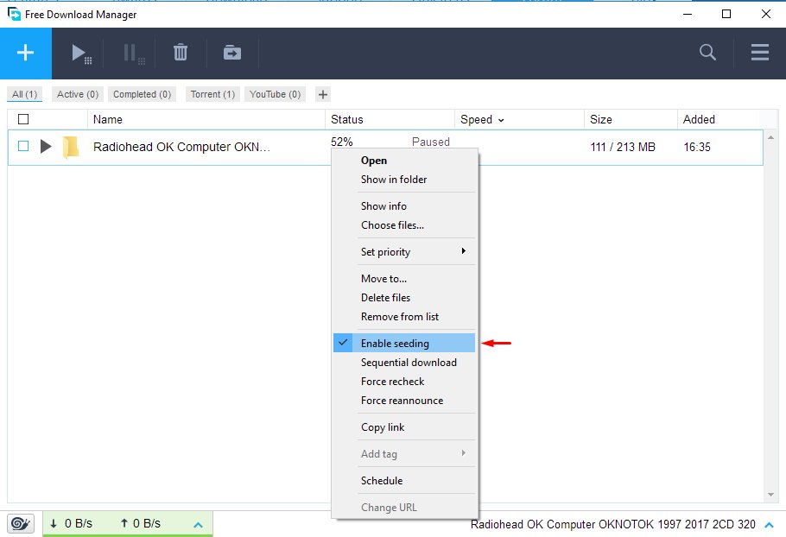Expand the speed panel chevron in status bar
The height and width of the screenshot is (537, 786).
tap(198, 525)
